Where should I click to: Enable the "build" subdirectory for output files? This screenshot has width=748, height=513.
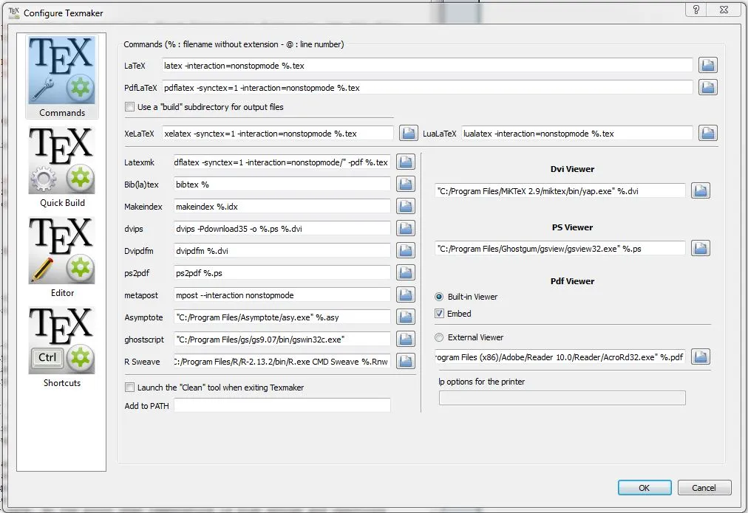(130, 107)
